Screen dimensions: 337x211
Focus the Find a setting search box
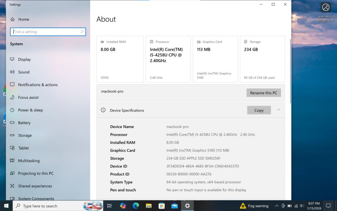pyautogui.click(x=48, y=32)
